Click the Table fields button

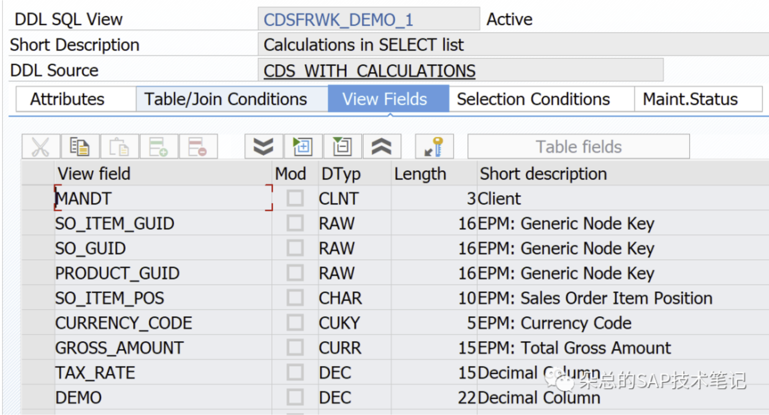tap(579, 147)
